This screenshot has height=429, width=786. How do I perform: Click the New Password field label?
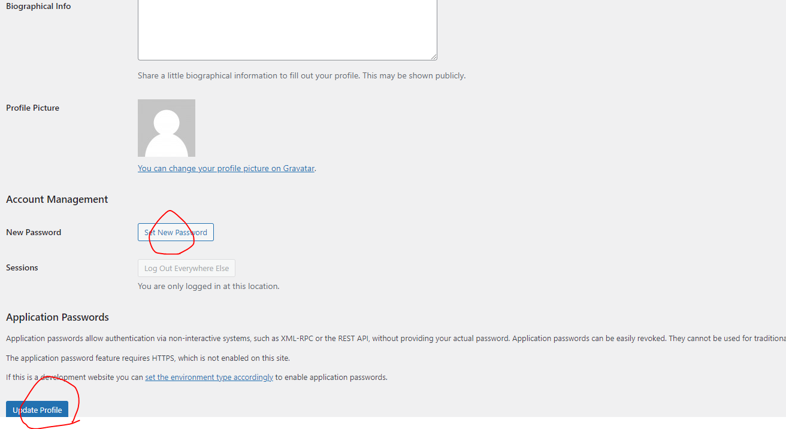coord(34,232)
